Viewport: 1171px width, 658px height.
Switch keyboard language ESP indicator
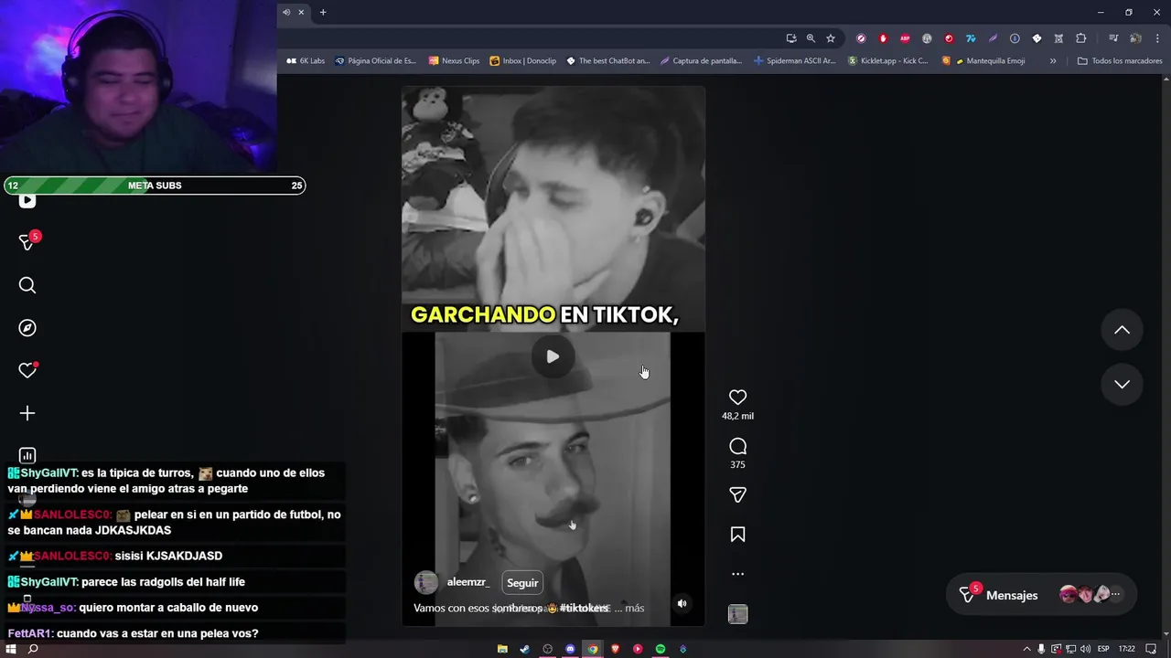pyautogui.click(x=1103, y=649)
